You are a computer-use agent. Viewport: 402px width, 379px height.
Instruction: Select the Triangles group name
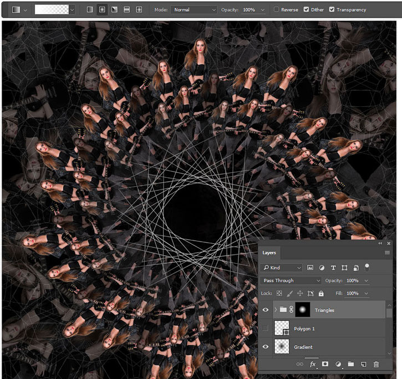(324, 310)
